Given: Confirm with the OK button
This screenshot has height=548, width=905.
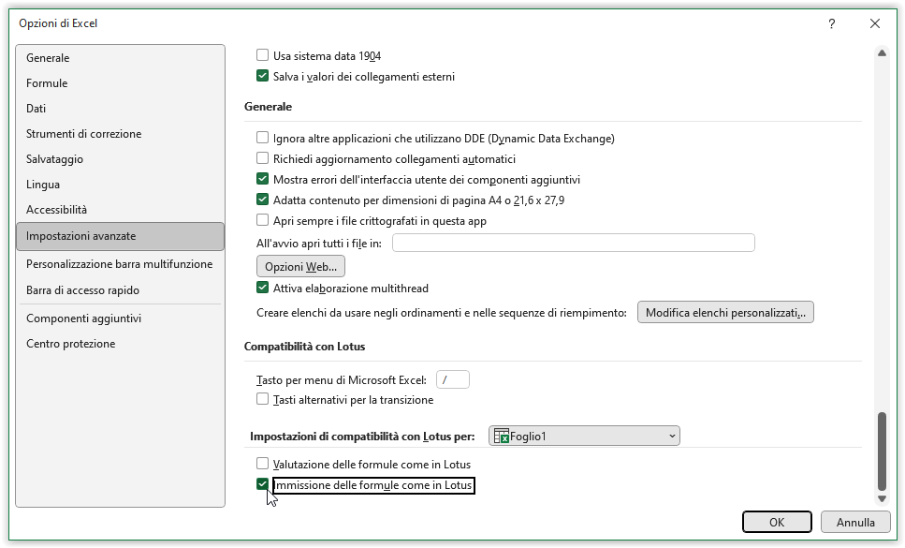Looking at the screenshot, I should point(777,522).
